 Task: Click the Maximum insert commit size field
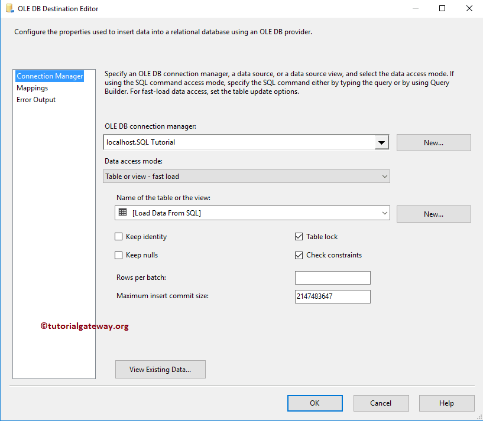click(333, 296)
